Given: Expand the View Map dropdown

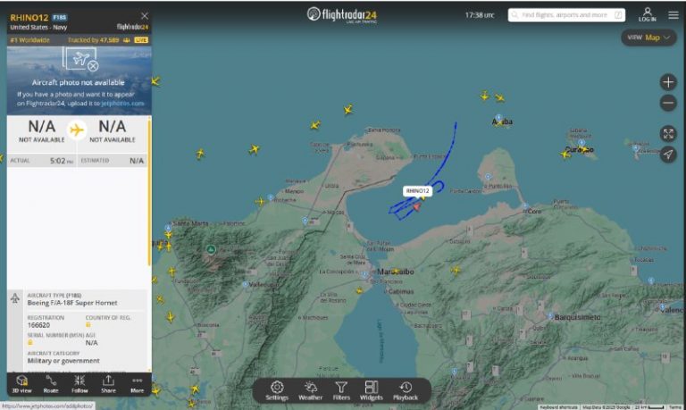Looking at the screenshot, I should tap(649, 38).
